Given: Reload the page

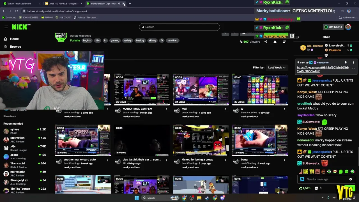Looking at the screenshot, I should click(x=17, y=11).
